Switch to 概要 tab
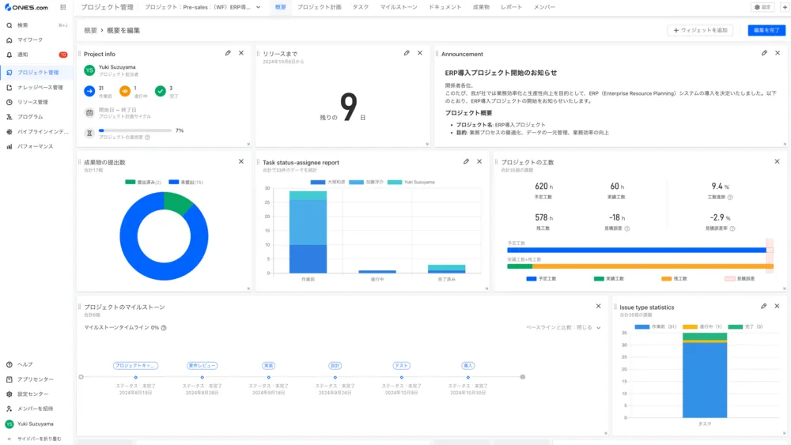The image size is (791, 445). (281, 7)
